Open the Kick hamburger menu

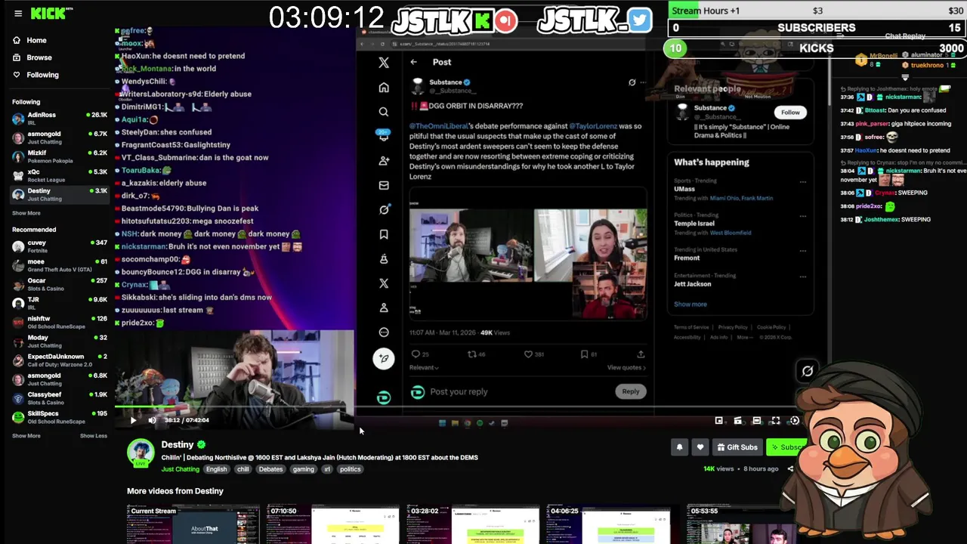(18, 14)
